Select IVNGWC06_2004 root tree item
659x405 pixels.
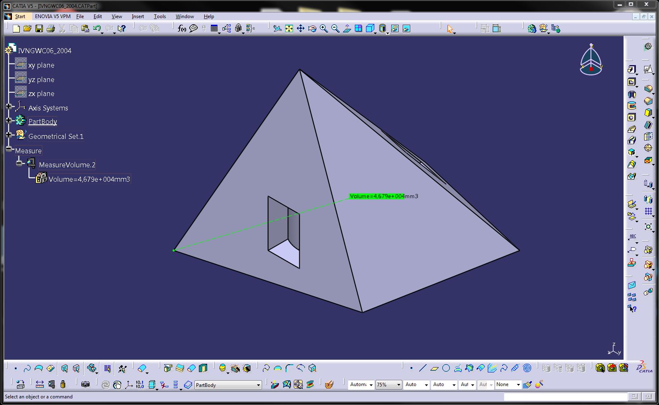pyautogui.click(x=45, y=51)
